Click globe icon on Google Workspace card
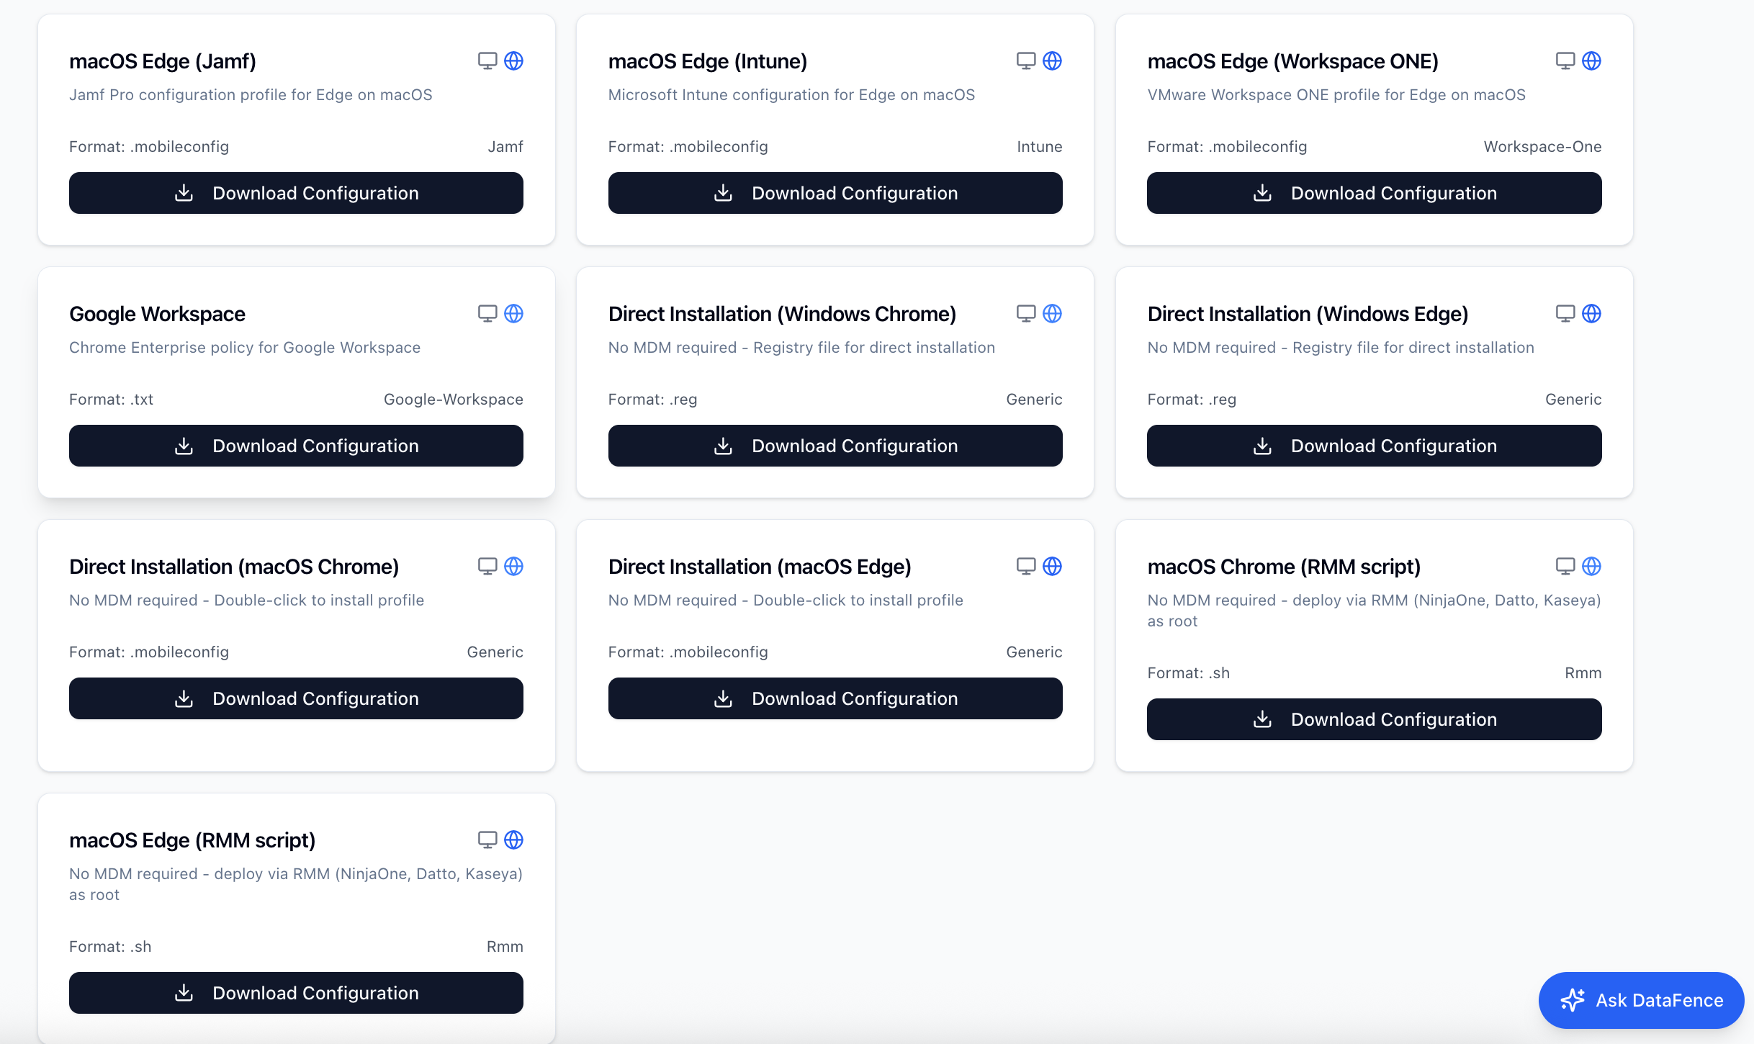This screenshot has height=1044, width=1754. pyautogui.click(x=513, y=314)
